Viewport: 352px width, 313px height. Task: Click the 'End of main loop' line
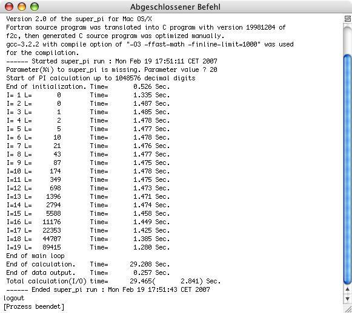[35, 256]
